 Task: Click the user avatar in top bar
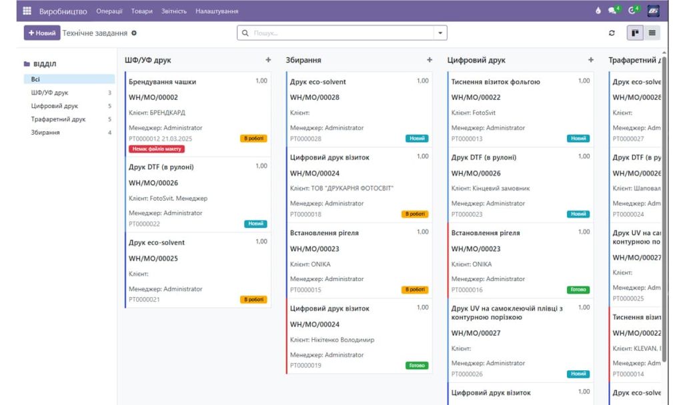coord(654,11)
